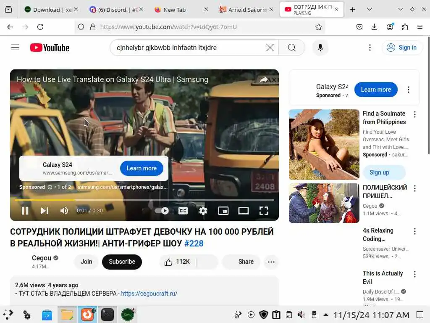The image size is (430, 323).
Task: Open tracking protection shield in address bar
Action: pyautogui.click(x=81, y=27)
